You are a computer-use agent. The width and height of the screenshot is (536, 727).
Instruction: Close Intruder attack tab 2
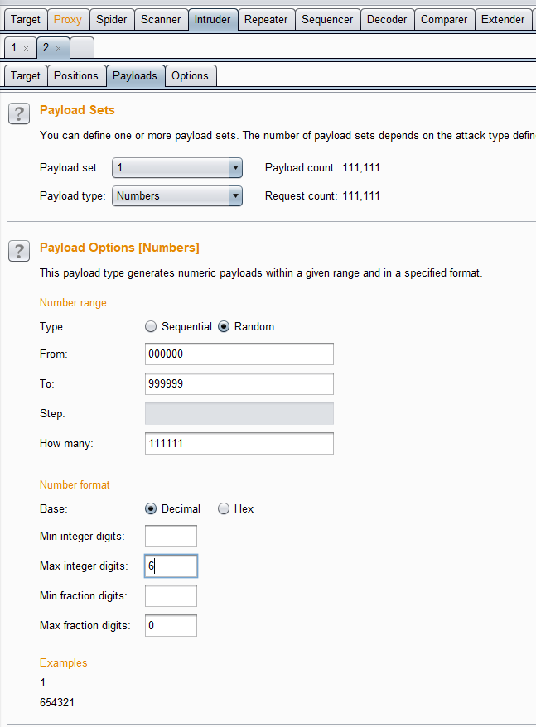59,48
